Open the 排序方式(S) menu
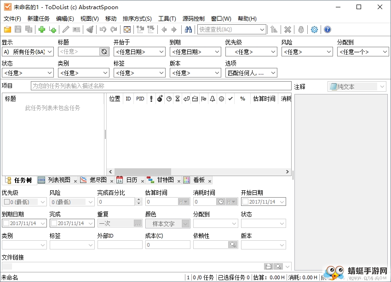Image resolution: width=391 pixels, height=282 pixels. 137,19
